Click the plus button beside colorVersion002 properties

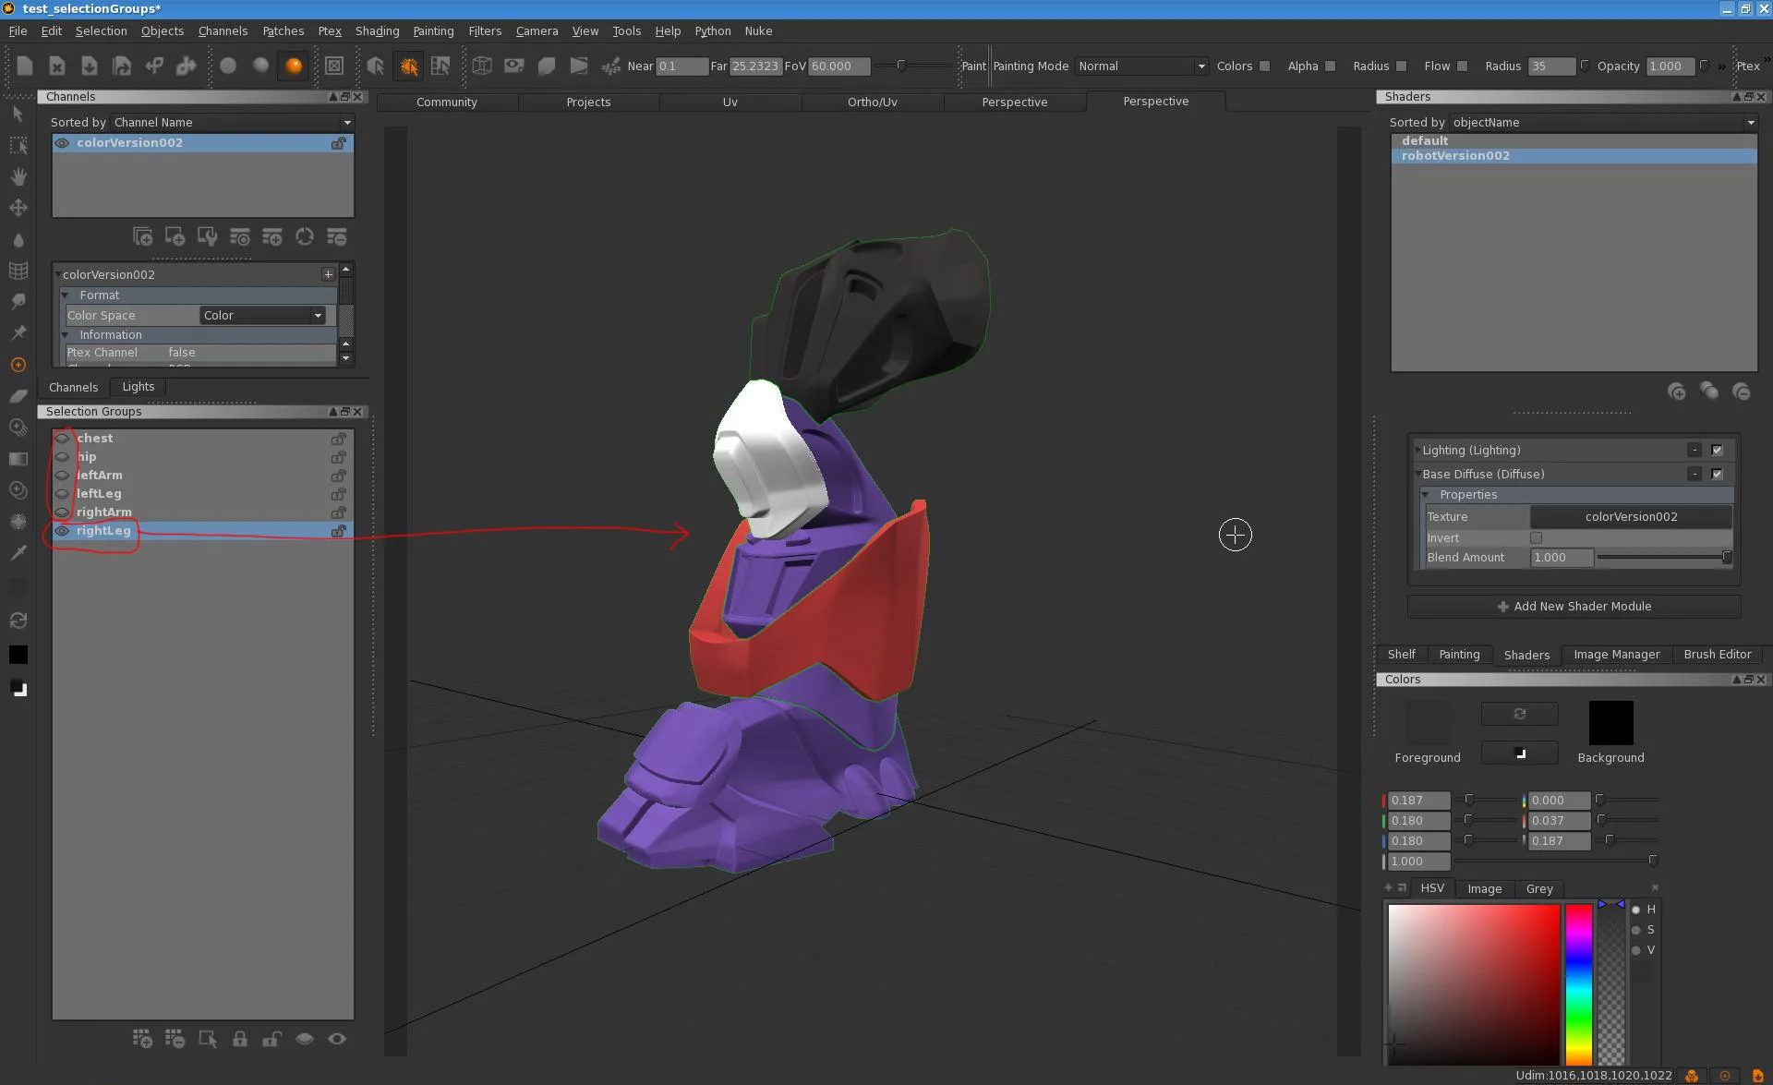(328, 274)
